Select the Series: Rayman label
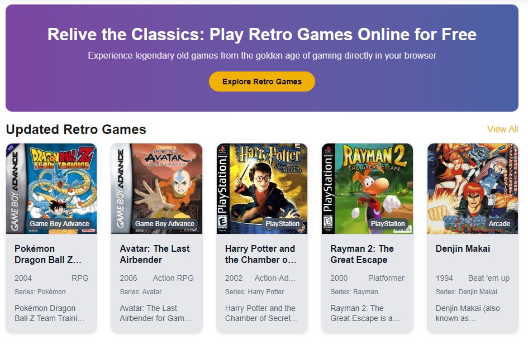This screenshot has width=528, height=345. 354,292
